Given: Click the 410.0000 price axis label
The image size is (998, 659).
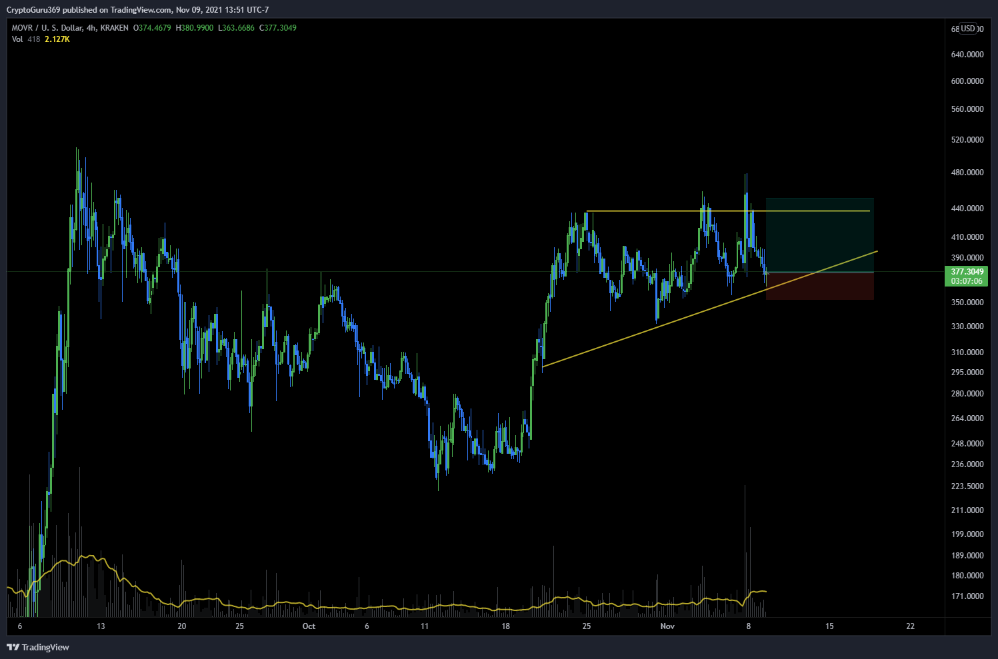Looking at the screenshot, I should pyautogui.click(x=967, y=237).
